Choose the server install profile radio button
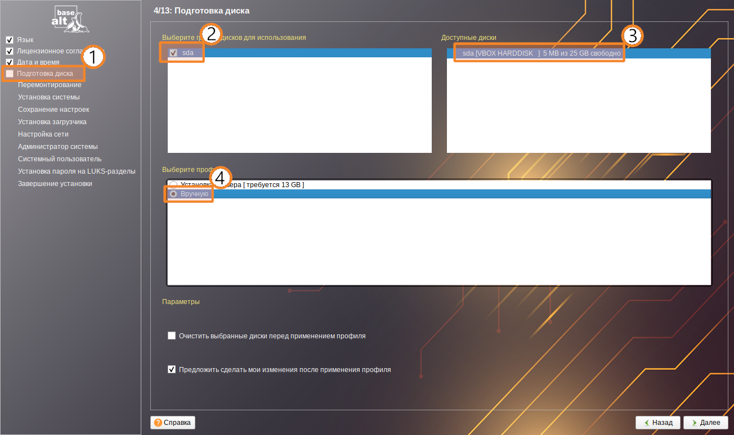The image size is (734, 435). 173,184
